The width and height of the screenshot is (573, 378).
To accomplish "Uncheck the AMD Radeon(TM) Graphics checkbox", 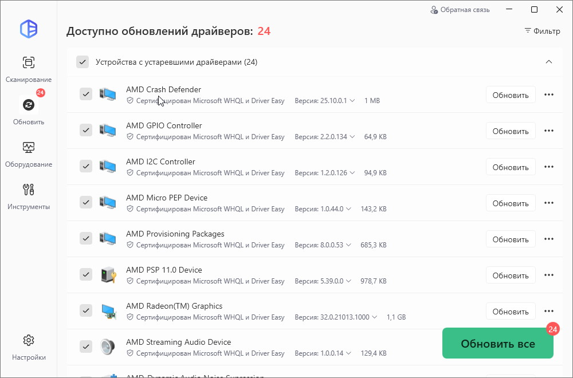I will 86,311.
